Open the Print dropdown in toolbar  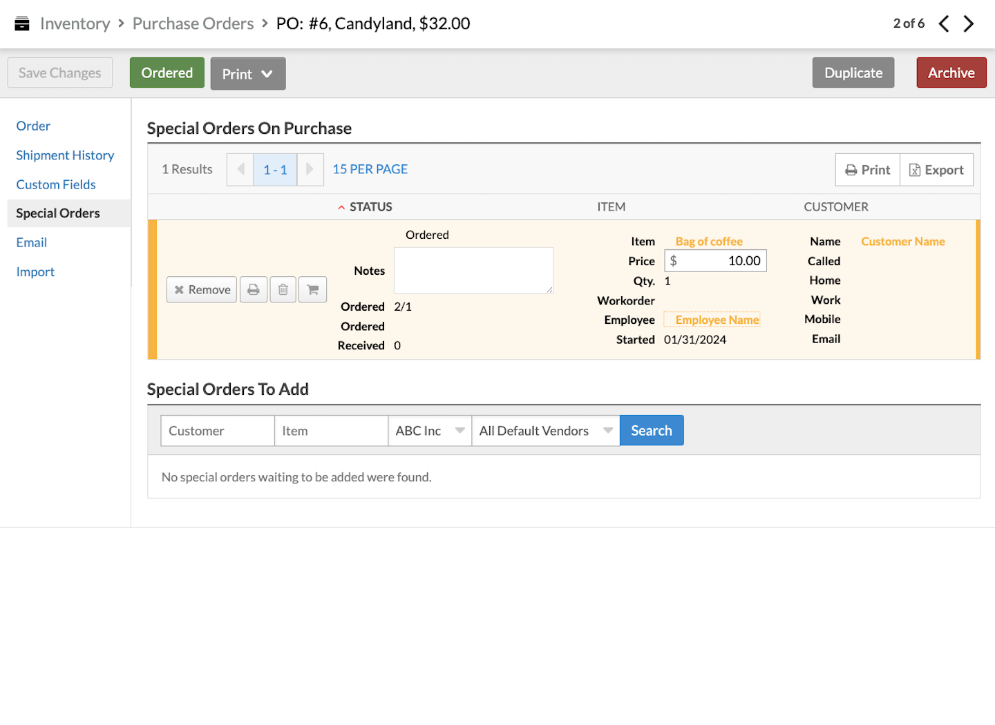(248, 74)
